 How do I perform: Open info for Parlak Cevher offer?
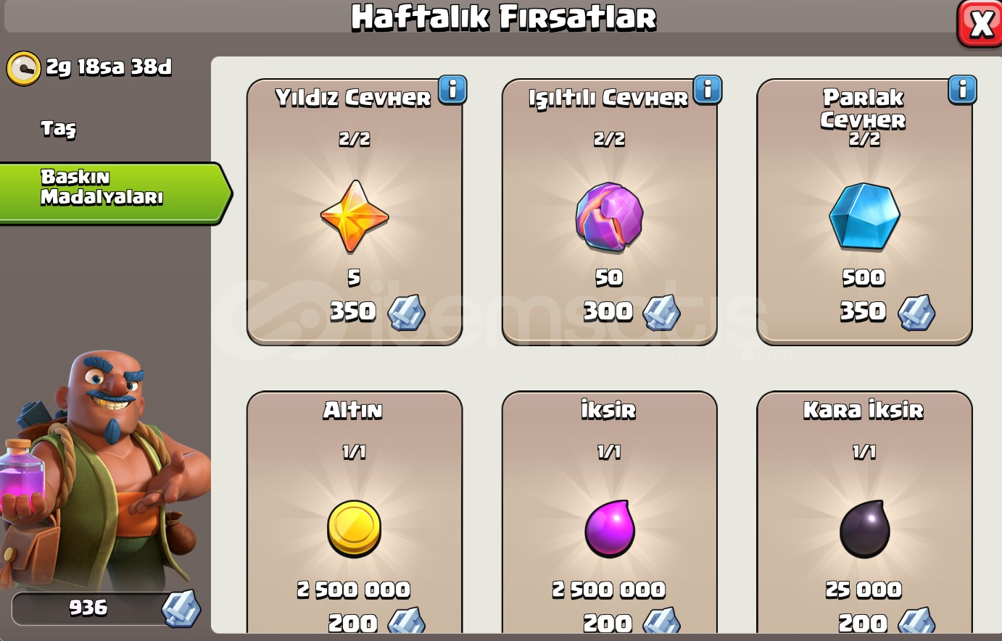(x=963, y=90)
